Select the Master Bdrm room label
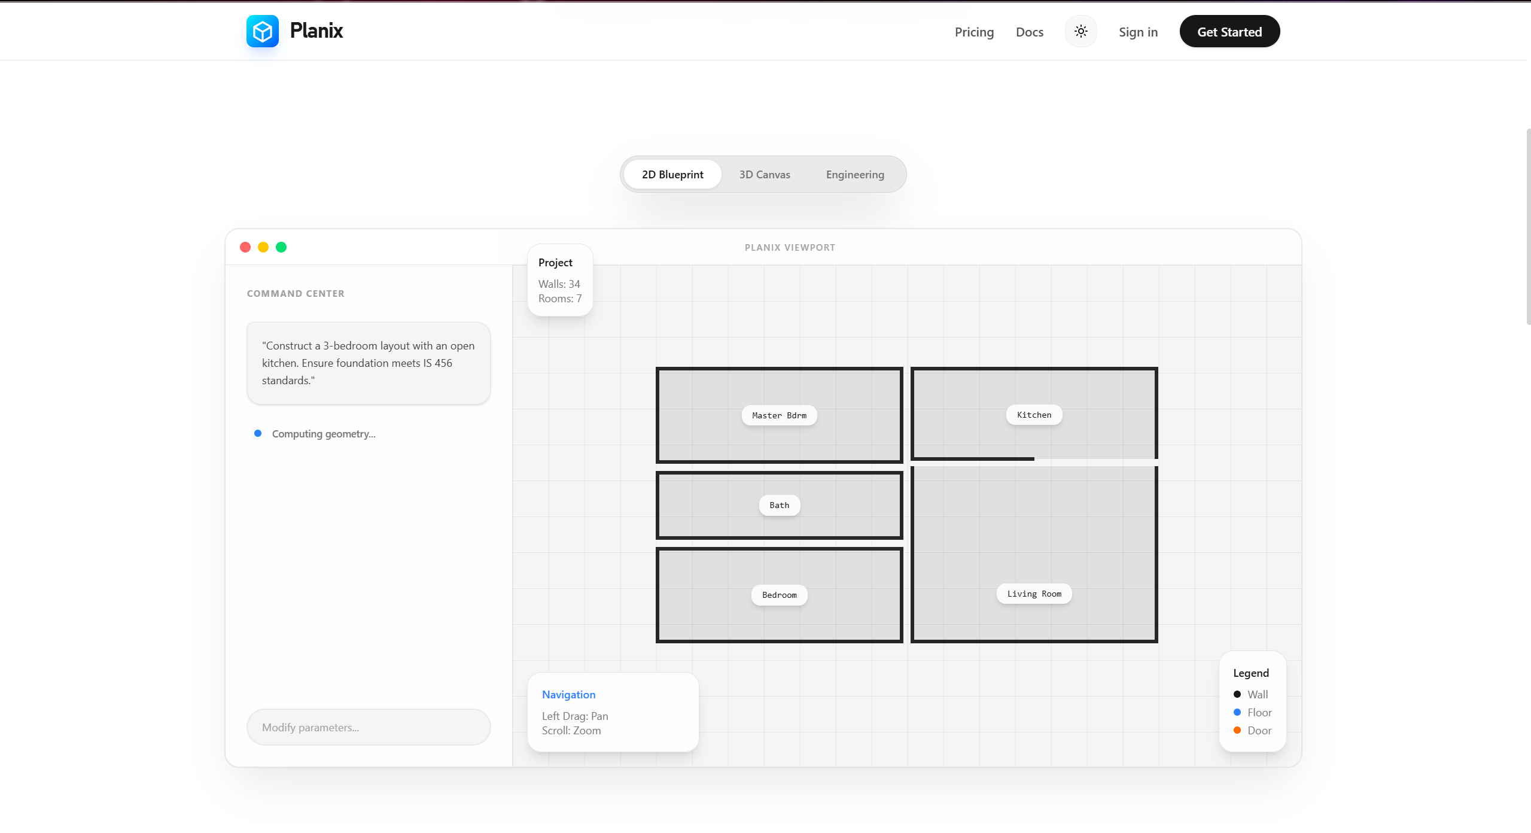Image resolution: width=1531 pixels, height=833 pixels. coord(779,415)
